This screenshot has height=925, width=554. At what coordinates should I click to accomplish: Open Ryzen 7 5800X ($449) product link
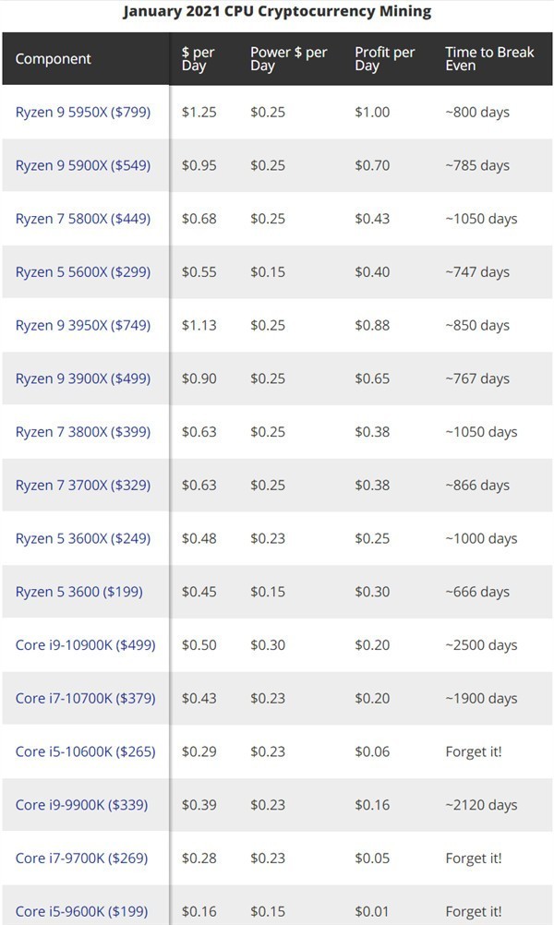click(x=82, y=219)
